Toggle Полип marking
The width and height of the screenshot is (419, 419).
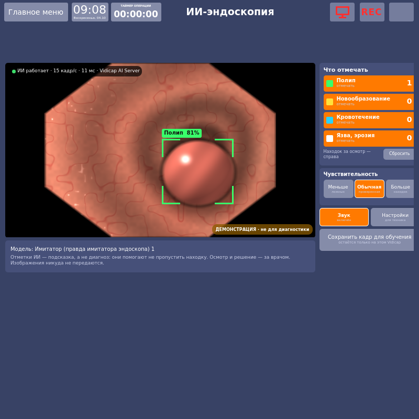tap(369, 83)
